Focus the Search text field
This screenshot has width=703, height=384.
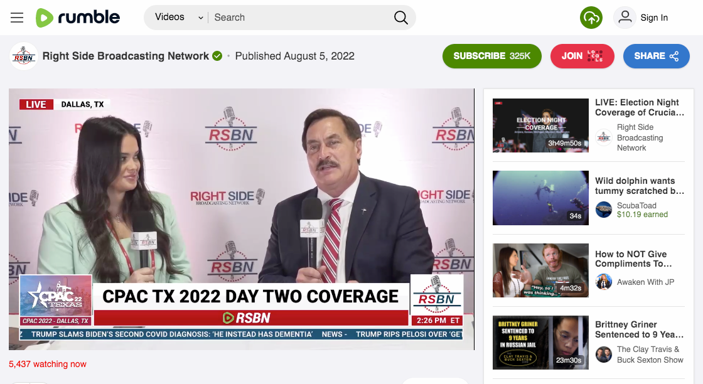301,18
